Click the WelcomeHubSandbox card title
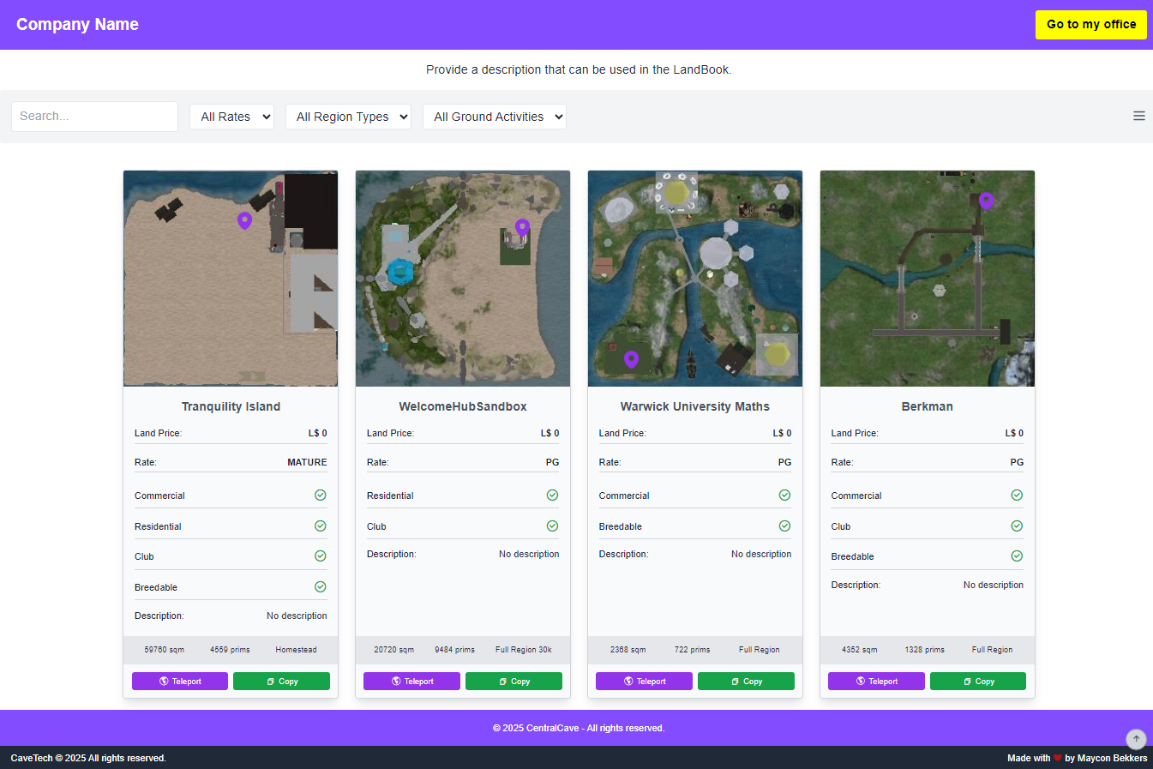Image resolution: width=1153 pixels, height=769 pixels. [x=463, y=406]
